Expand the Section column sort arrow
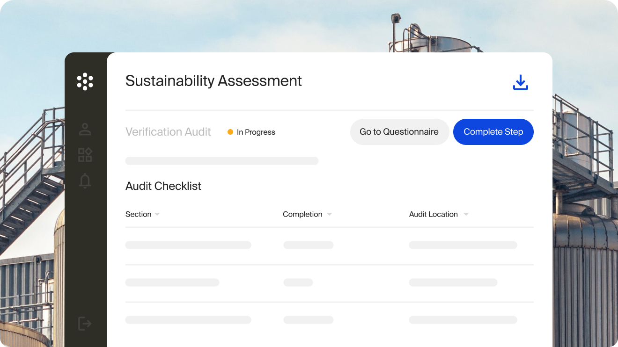 [x=157, y=215]
